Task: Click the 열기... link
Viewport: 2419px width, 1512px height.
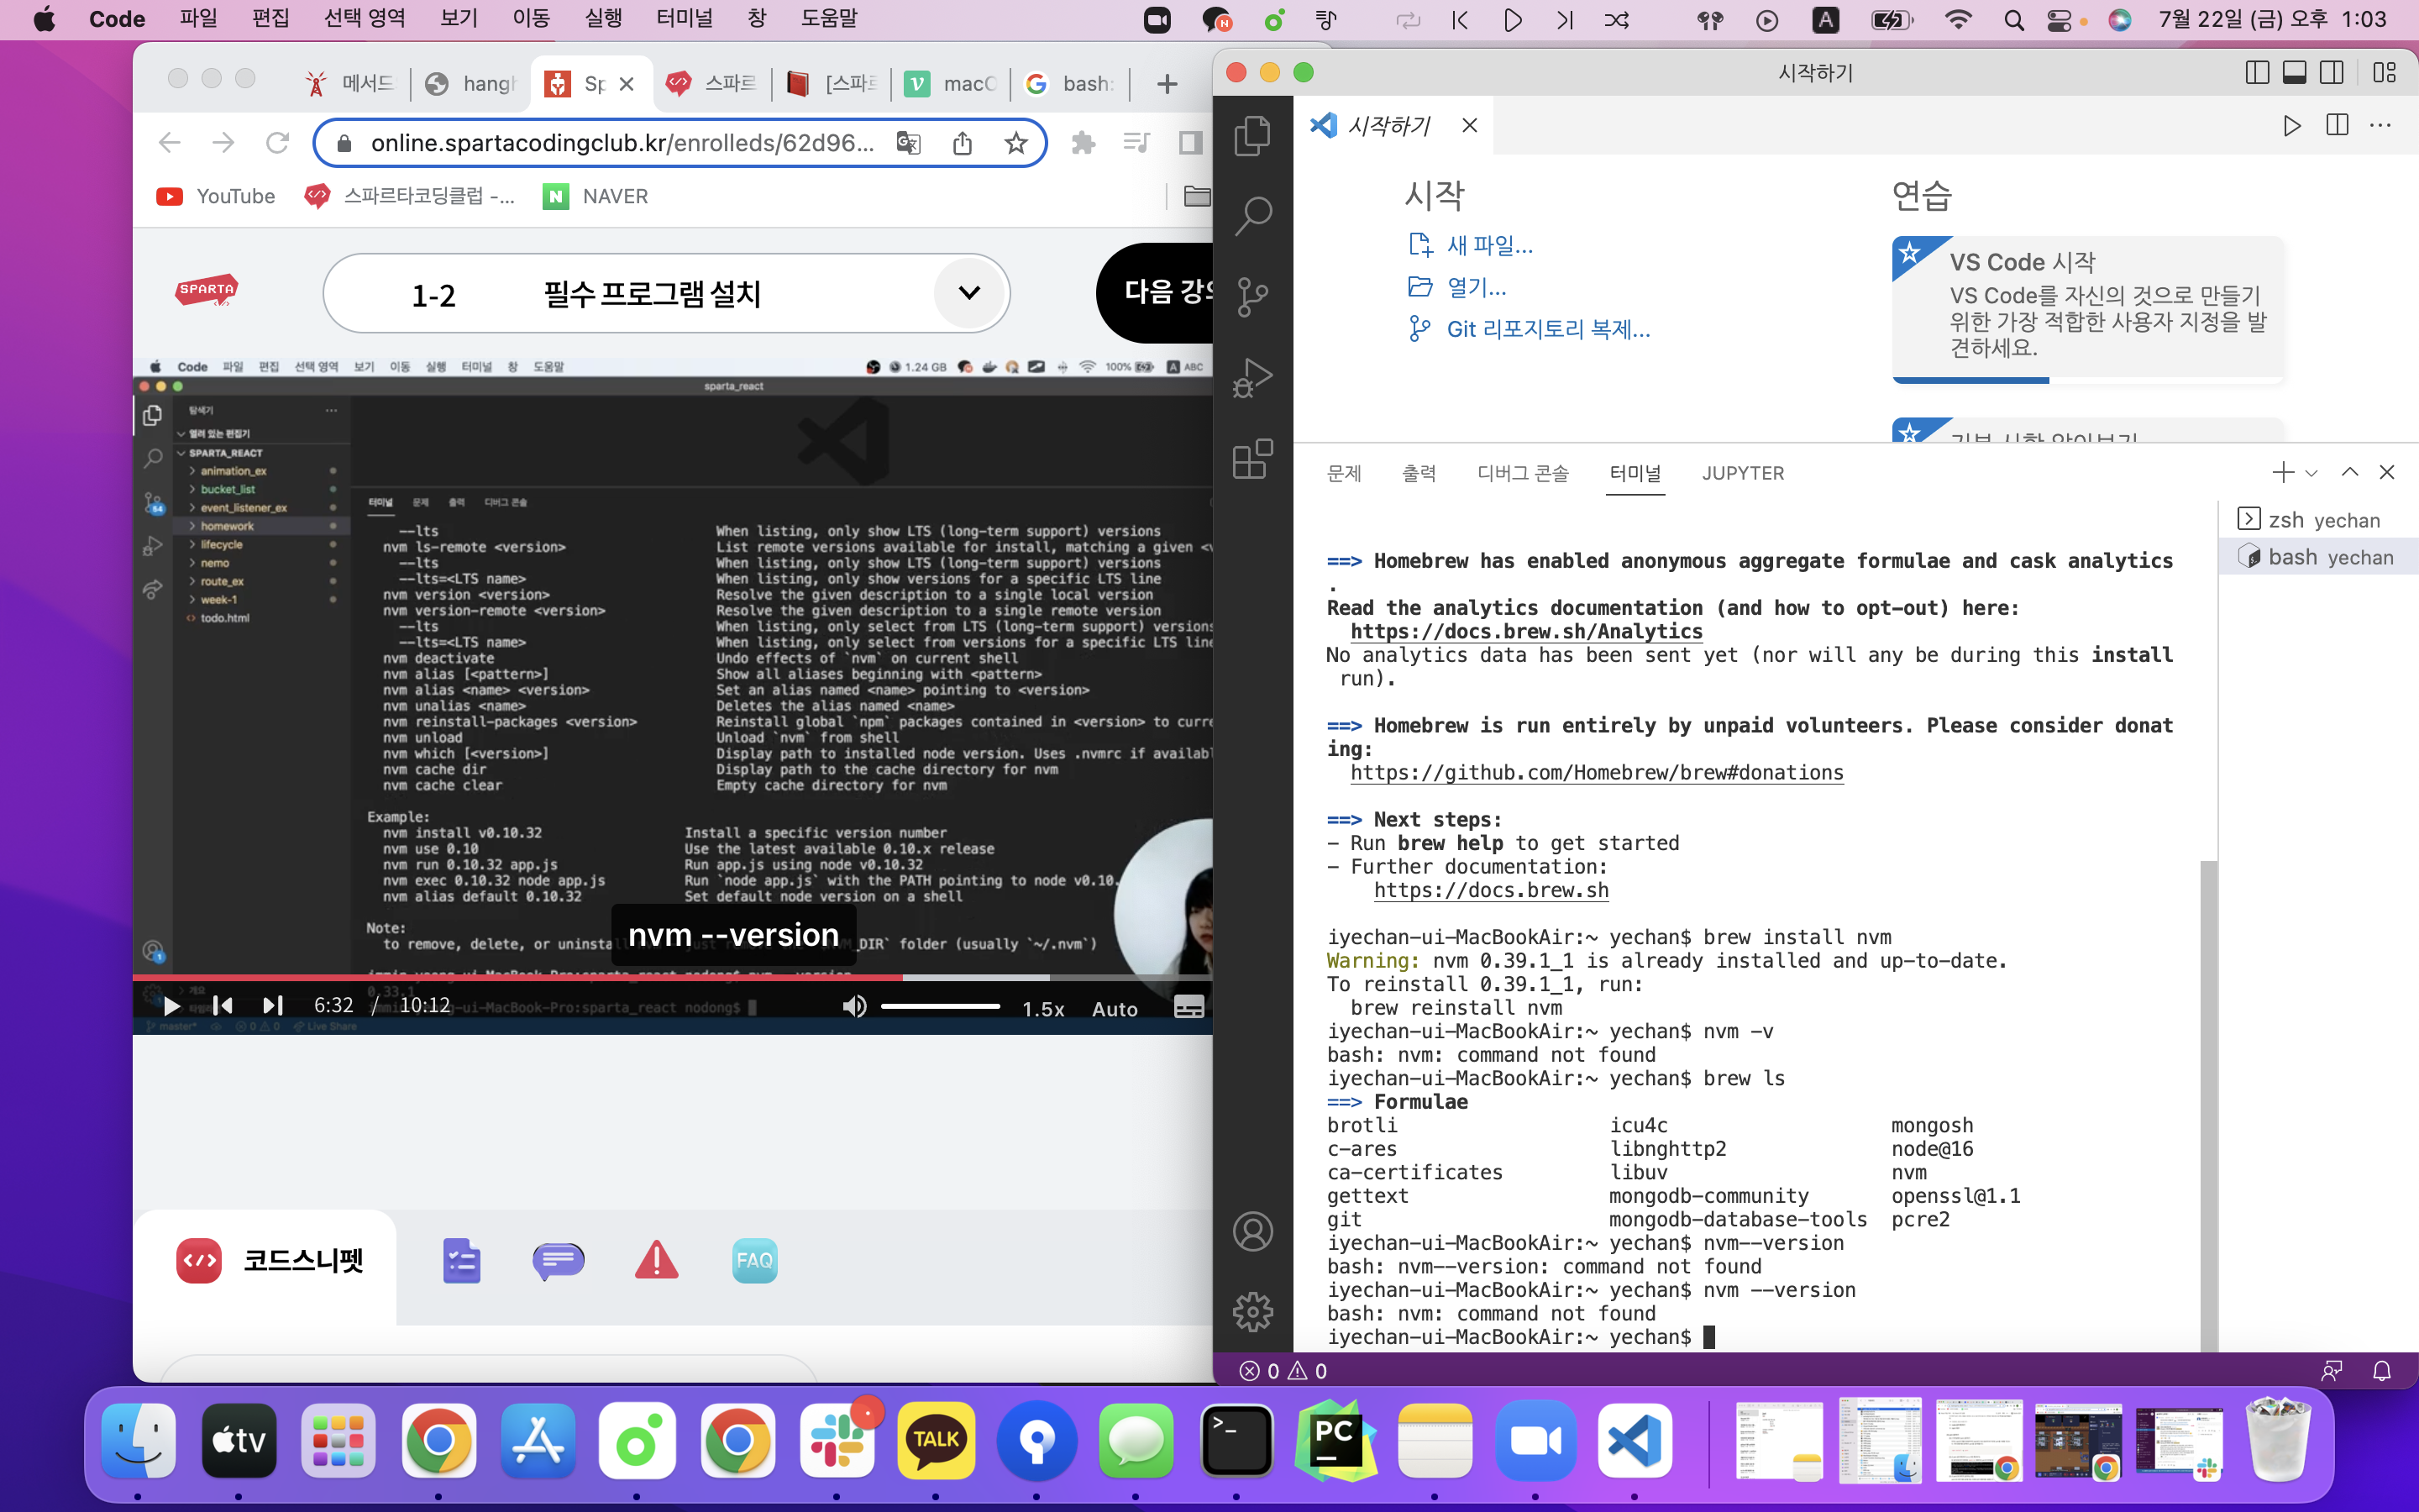Action: 1477,288
